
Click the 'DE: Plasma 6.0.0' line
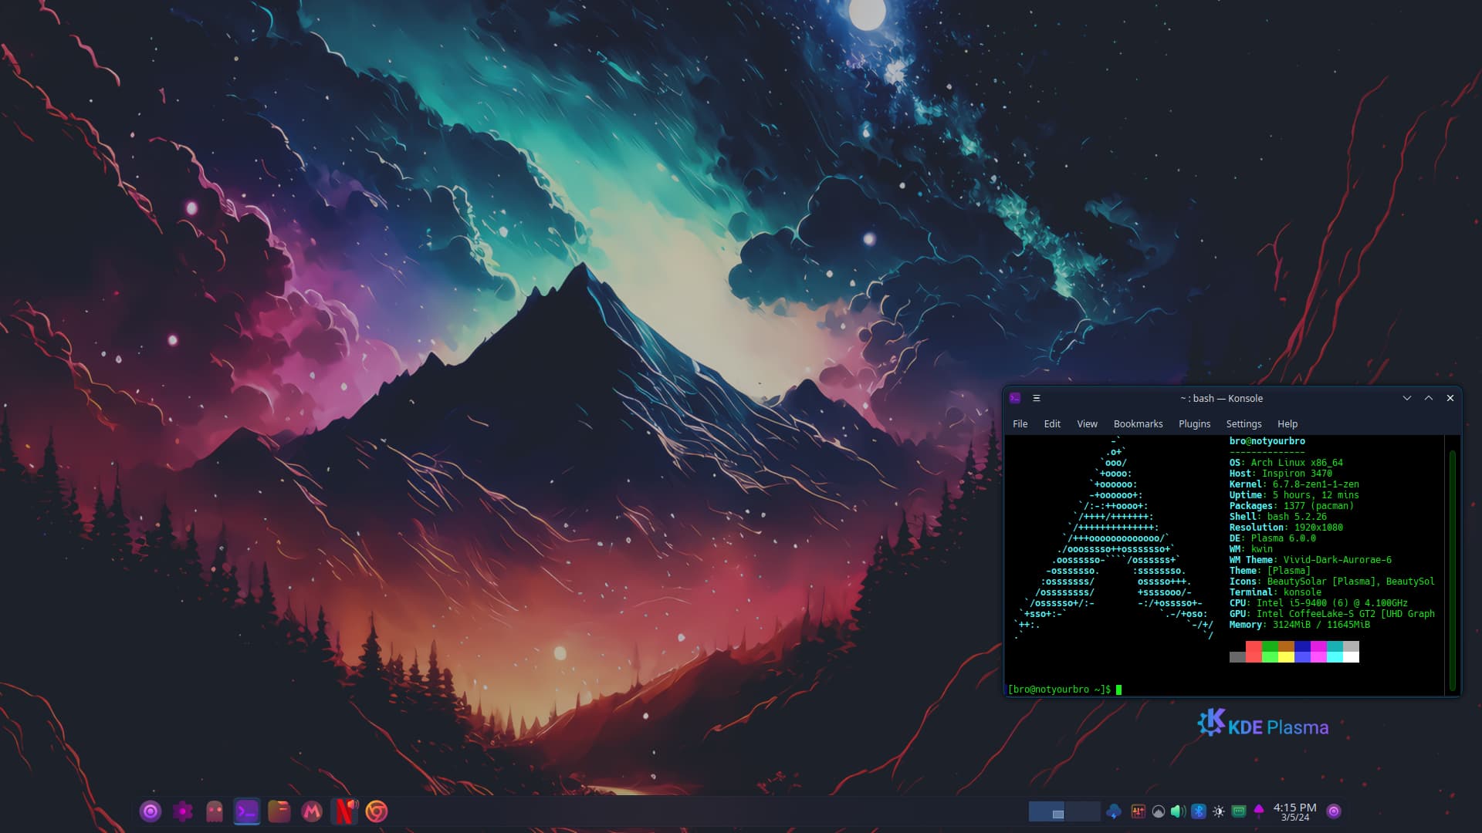tap(1272, 538)
